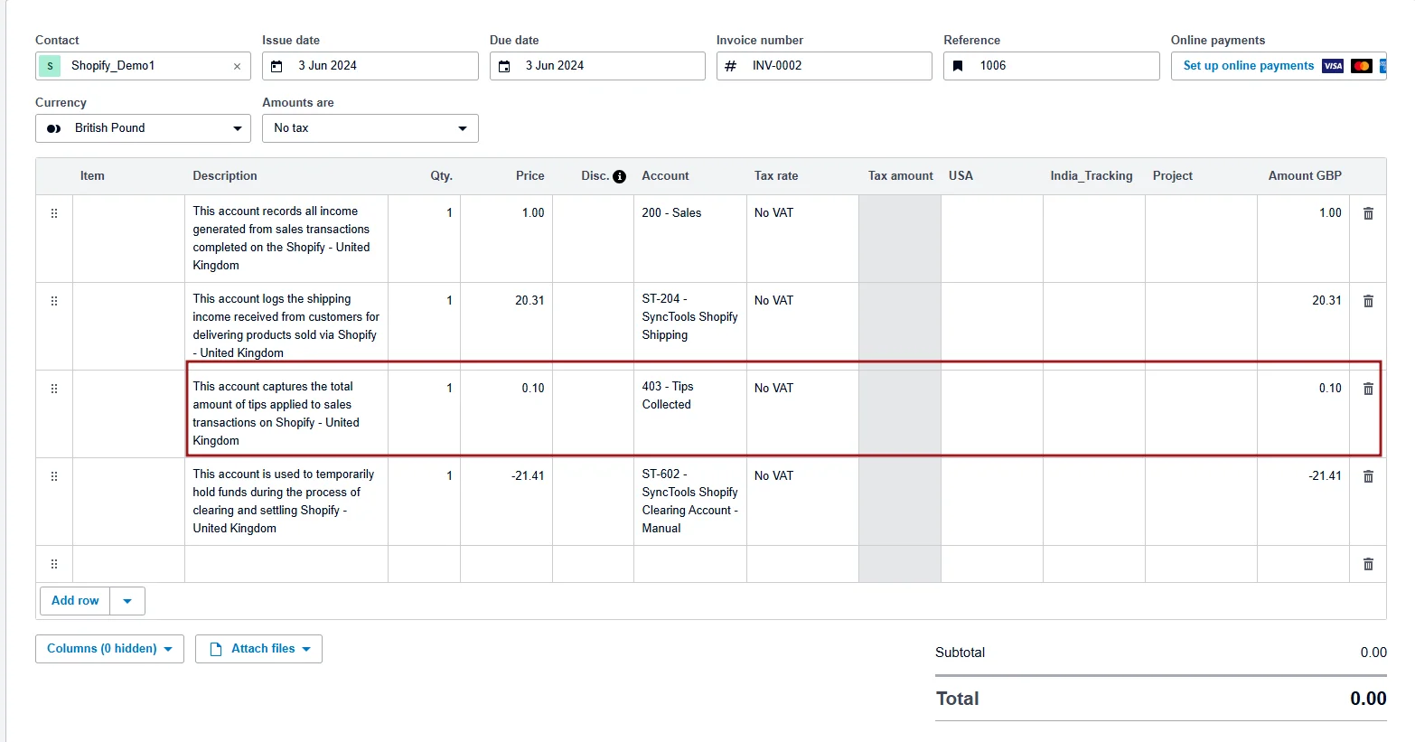
Task: Open the British Pound currency dropdown
Action: coord(143,128)
